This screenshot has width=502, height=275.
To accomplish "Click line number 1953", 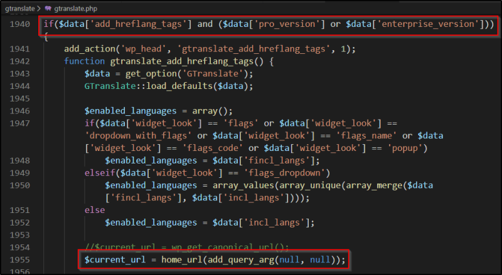I will [20, 235].
